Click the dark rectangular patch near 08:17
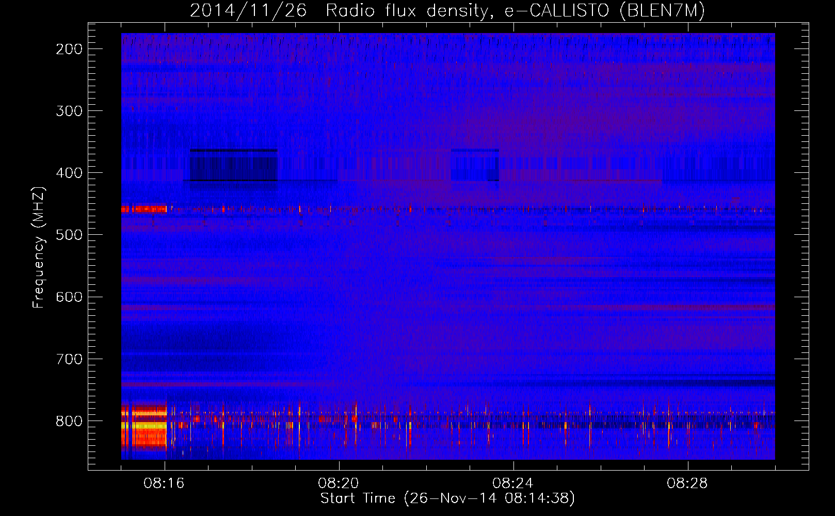This screenshot has width=835, height=516. coord(234,165)
